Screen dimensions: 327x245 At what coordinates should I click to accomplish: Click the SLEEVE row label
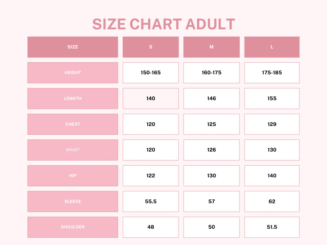coord(72,202)
